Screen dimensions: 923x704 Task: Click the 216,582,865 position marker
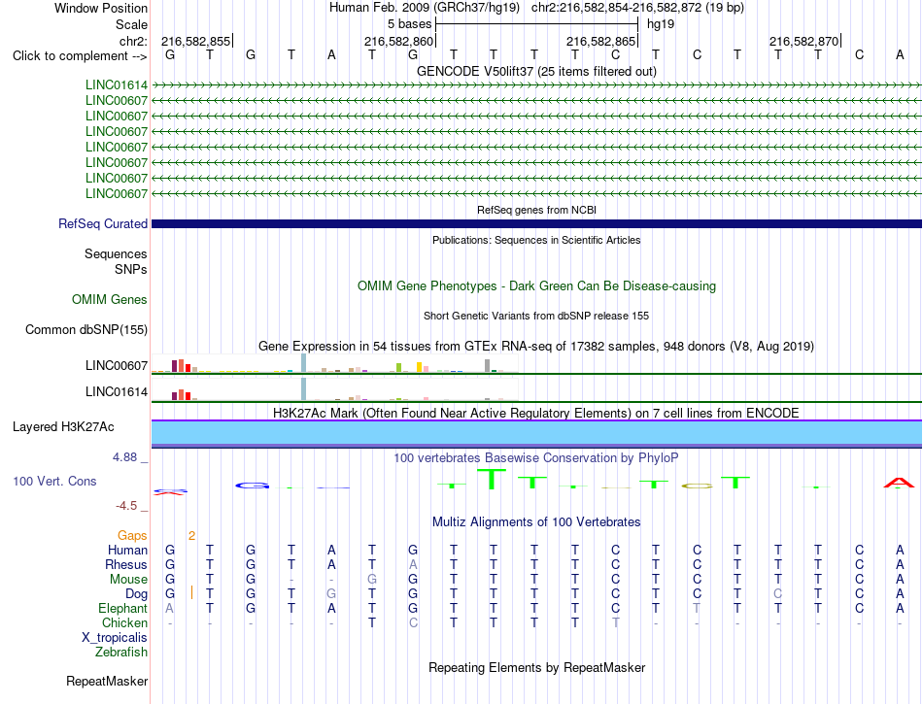click(x=601, y=41)
